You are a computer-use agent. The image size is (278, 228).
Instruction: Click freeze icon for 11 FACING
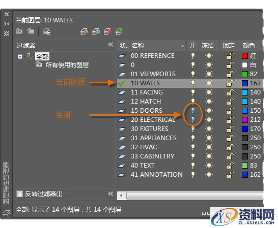coord(209,92)
